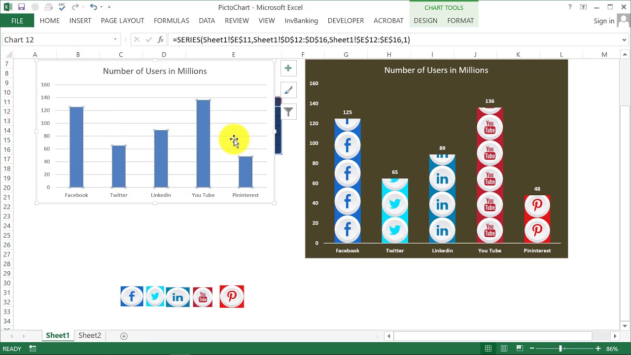Open the FILE tab

click(17, 21)
